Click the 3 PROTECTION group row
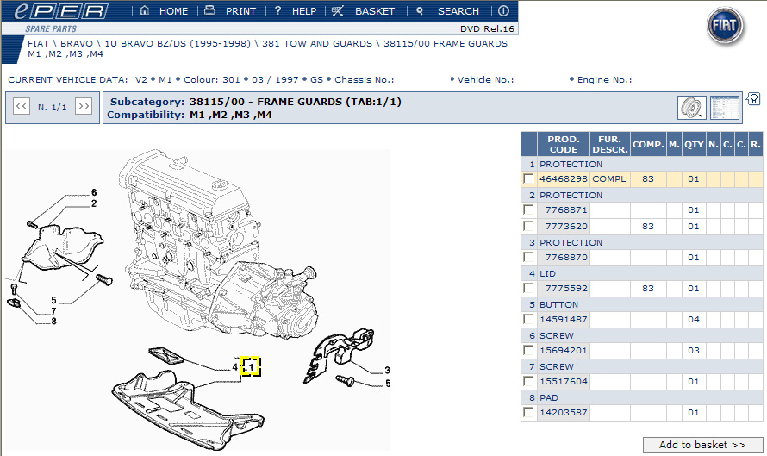 [x=642, y=243]
